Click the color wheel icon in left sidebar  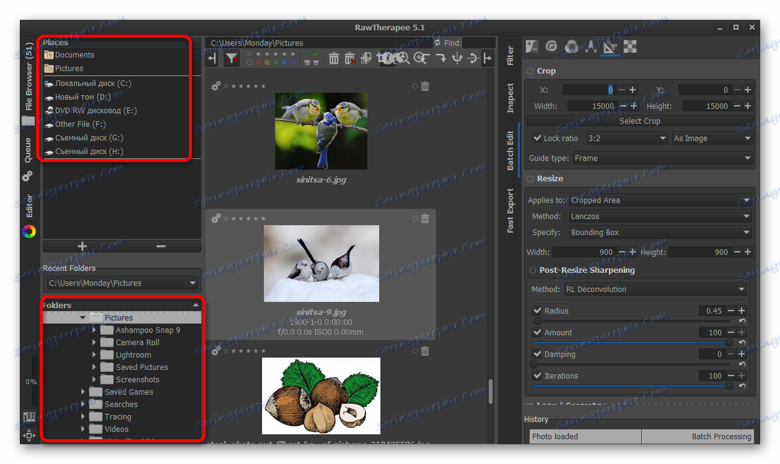click(x=28, y=231)
